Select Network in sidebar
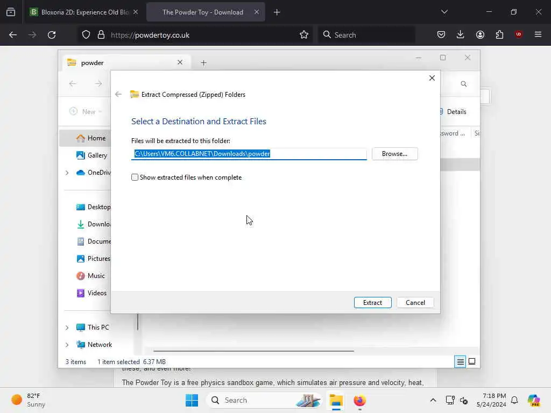 (94, 345)
